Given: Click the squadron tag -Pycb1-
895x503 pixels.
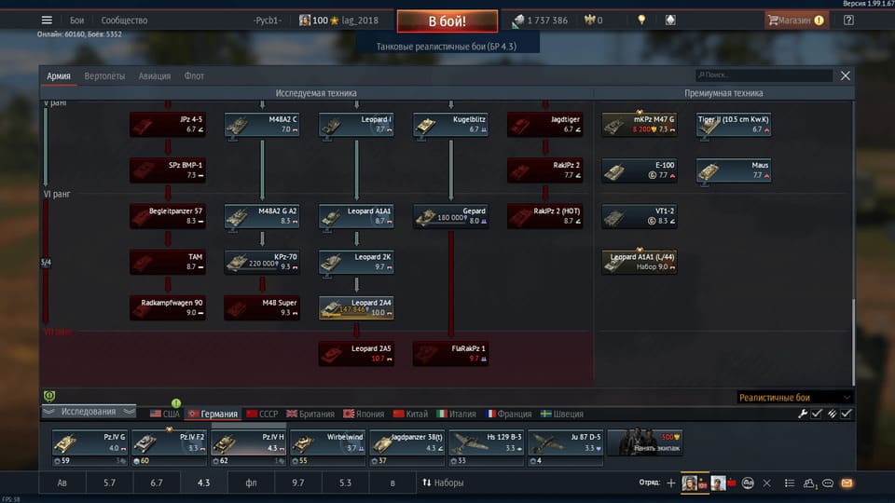Looking at the screenshot, I should (268, 20).
